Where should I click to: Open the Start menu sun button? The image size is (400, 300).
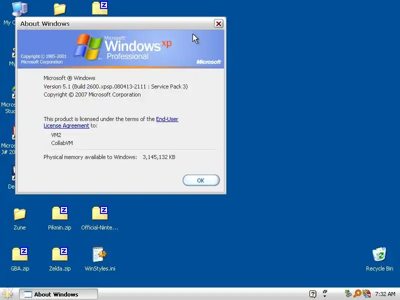click(7, 293)
